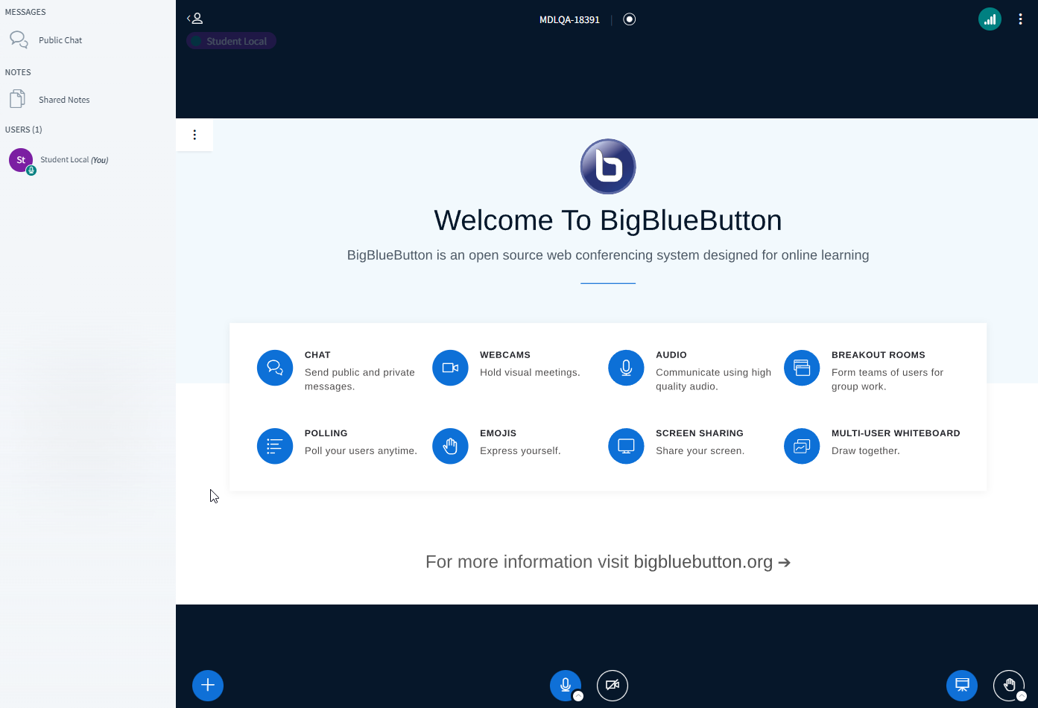Click the Chat feature bubble icon
This screenshot has width=1038, height=708.
[275, 368]
